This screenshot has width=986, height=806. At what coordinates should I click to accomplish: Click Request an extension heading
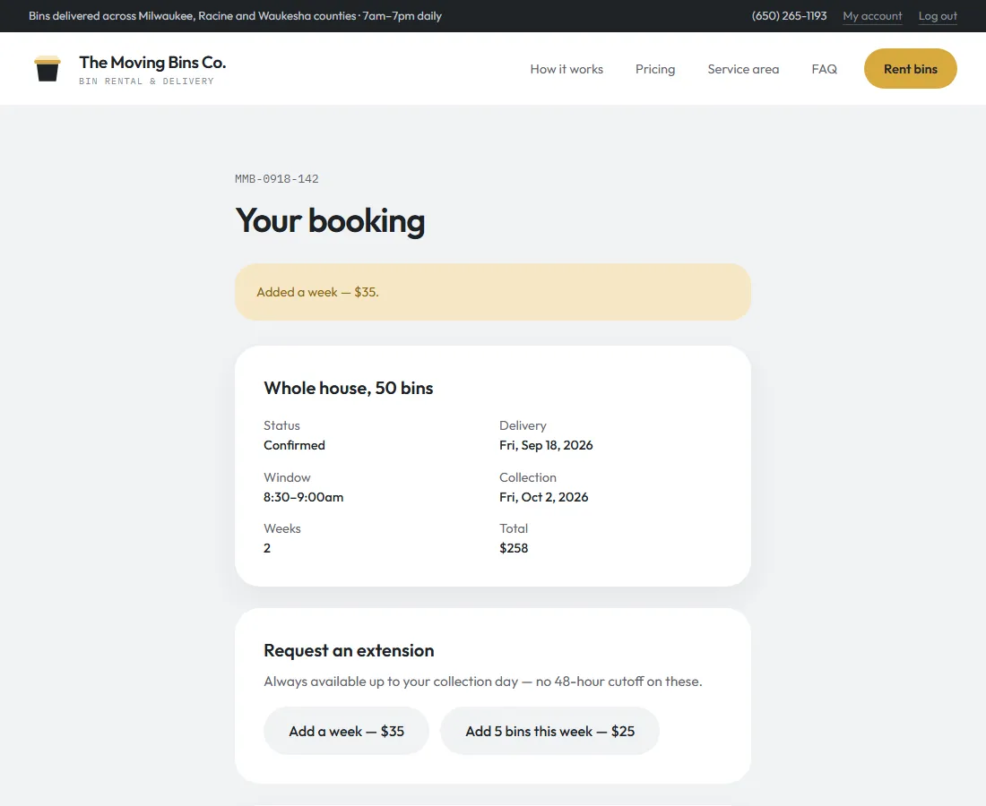click(349, 650)
